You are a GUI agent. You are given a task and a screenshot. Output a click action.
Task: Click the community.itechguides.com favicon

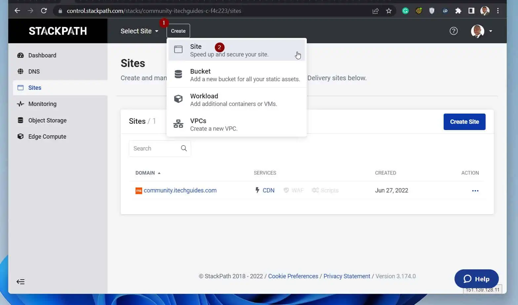[139, 190]
